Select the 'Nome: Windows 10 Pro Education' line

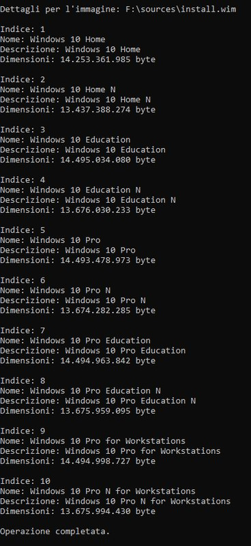click(x=75, y=341)
